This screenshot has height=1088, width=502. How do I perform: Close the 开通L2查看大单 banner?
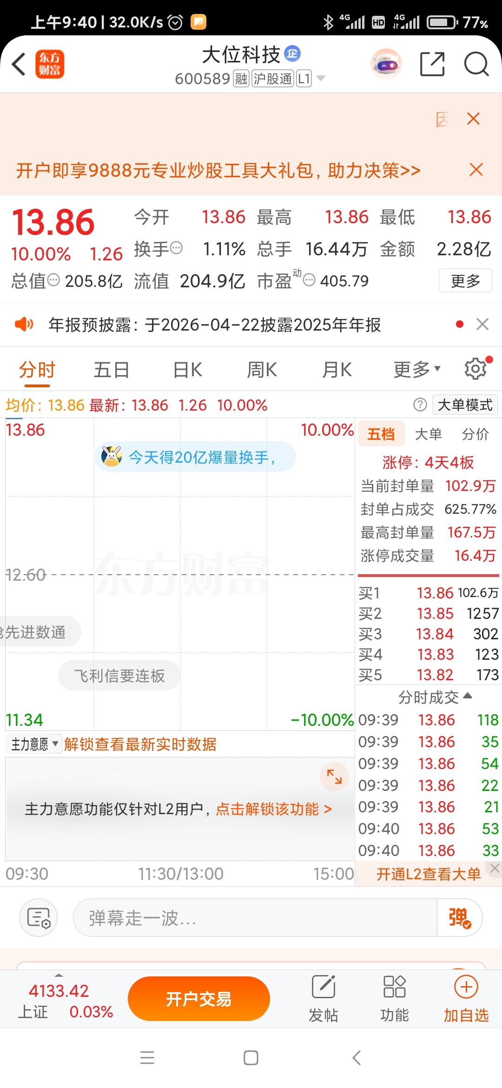pos(495,868)
